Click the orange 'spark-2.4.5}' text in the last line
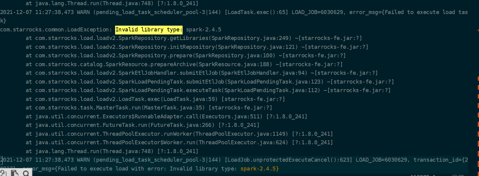 pyautogui.click(x=259, y=169)
